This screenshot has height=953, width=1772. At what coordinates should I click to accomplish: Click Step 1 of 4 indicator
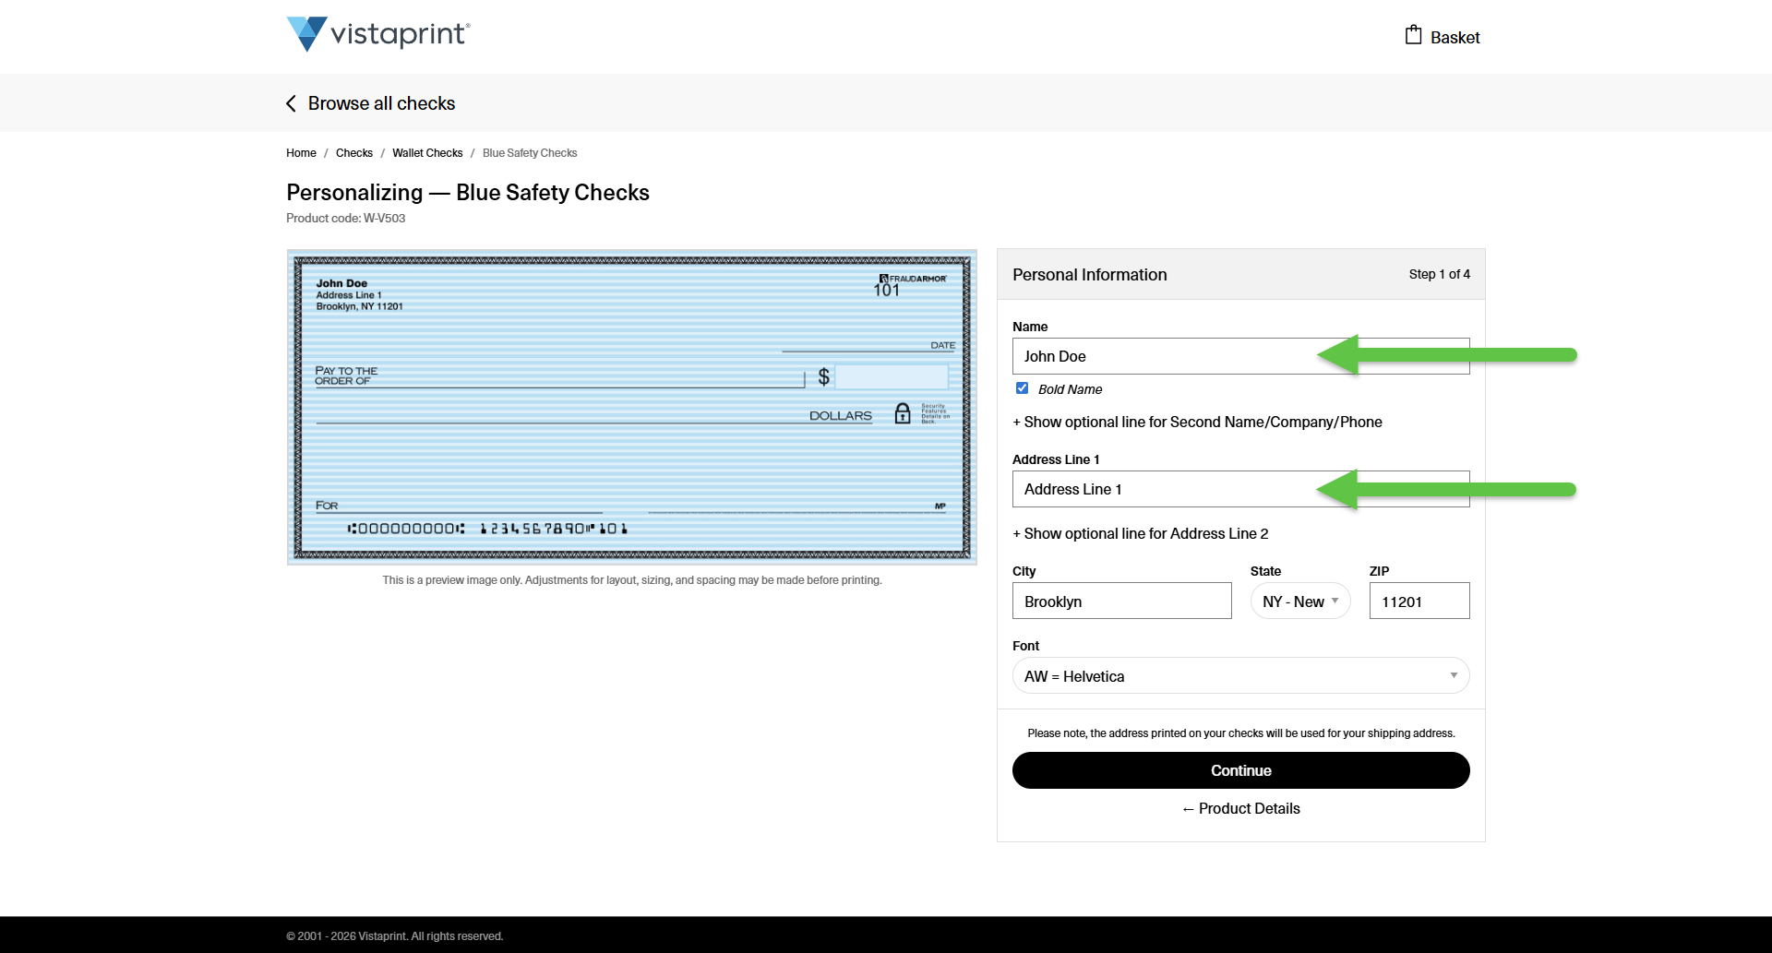[x=1439, y=274]
